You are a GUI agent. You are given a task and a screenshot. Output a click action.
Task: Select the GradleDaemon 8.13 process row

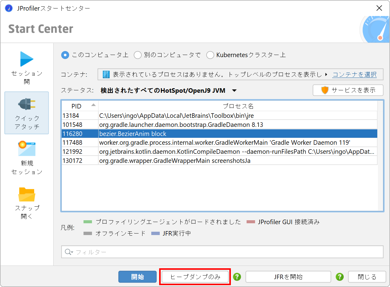[x=219, y=124]
